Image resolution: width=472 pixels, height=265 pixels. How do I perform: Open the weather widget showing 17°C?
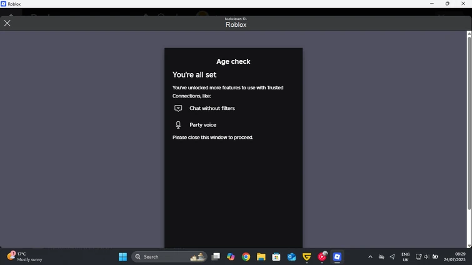tap(24, 257)
